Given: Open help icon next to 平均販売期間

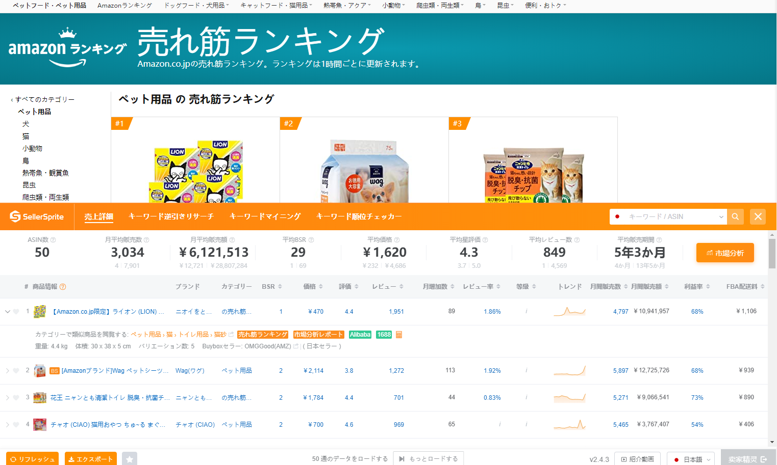Looking at the screenshot, I should 659,240.
